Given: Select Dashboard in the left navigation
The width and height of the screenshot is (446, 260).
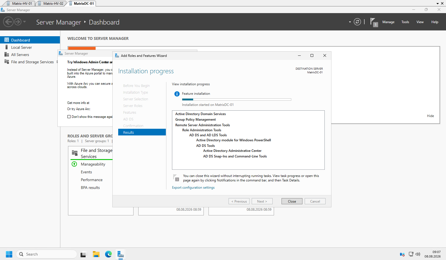Looking at the screenshot, I should pyautogui.click(x=30, y=40).
